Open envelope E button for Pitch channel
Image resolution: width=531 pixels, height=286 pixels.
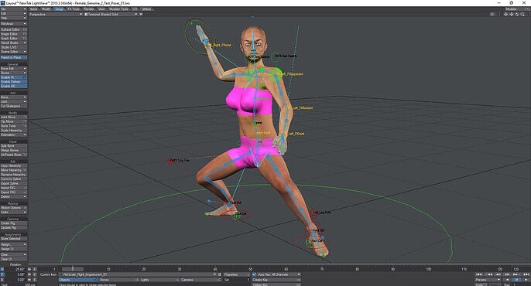click(x=34, y=274)
